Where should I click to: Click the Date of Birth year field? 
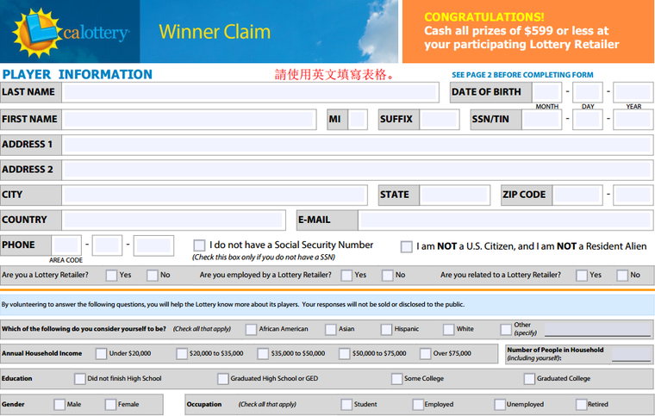(633, 92)
